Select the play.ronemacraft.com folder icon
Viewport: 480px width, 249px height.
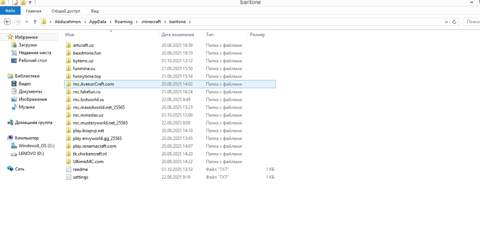click(x=69, y=146)
